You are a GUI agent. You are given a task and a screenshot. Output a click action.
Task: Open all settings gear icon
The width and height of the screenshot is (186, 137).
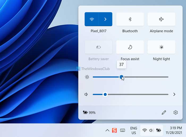[176, 113]
